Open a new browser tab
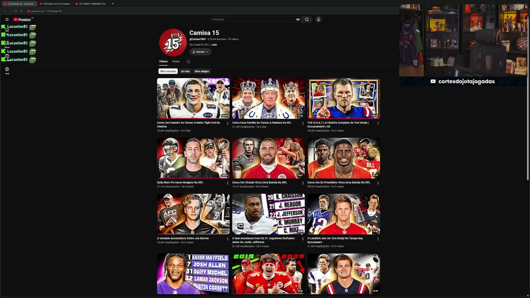This screenshot has height=298, width=530. pos(113,4)
